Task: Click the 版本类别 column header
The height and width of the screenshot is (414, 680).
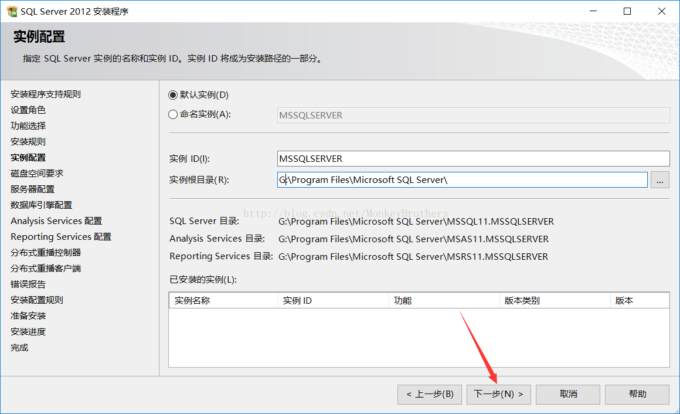Action: tap(555, 301)
